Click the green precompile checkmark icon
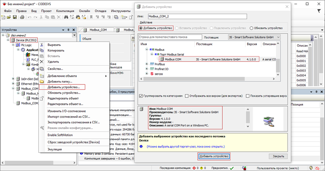 tap(232, 168)
